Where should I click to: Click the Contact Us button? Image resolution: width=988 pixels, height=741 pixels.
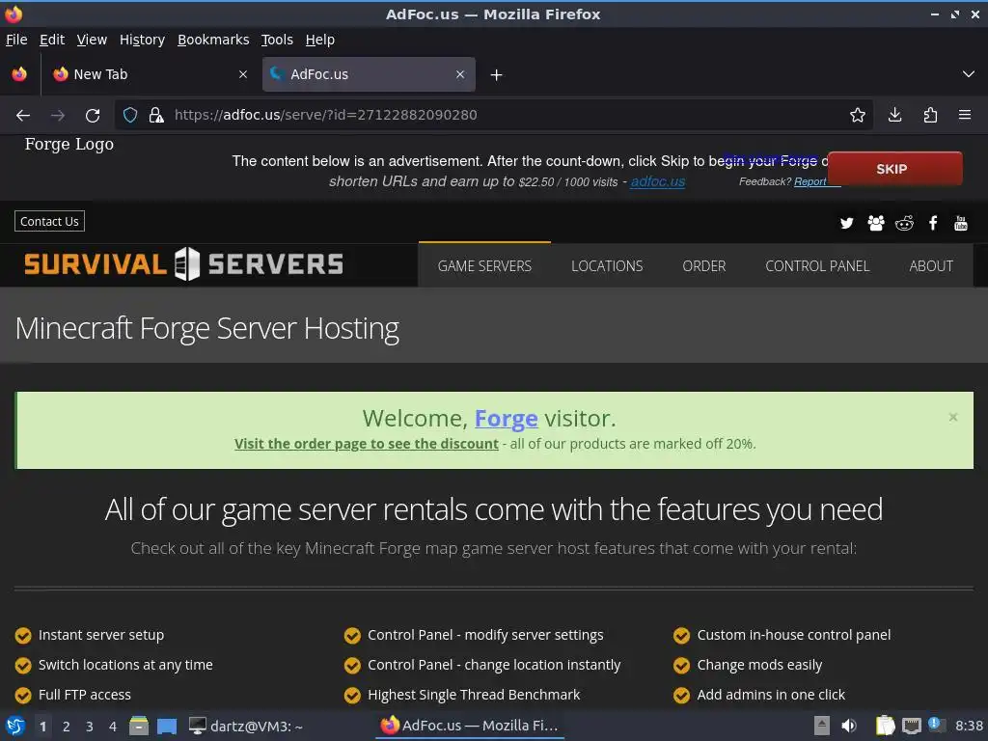(x=49, y=221)
